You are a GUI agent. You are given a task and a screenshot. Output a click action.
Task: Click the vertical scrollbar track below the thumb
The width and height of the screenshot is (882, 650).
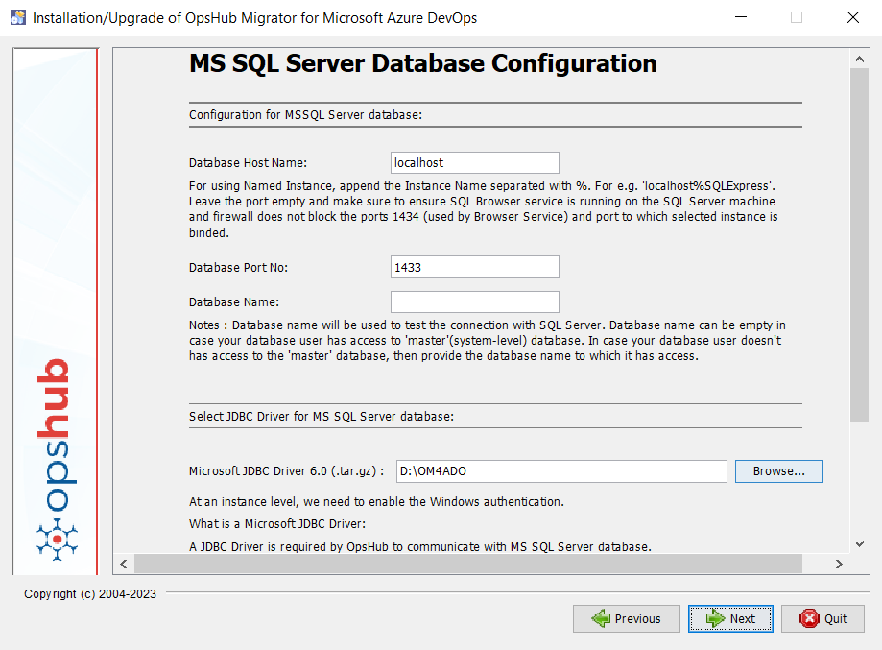tap(859, 480)
